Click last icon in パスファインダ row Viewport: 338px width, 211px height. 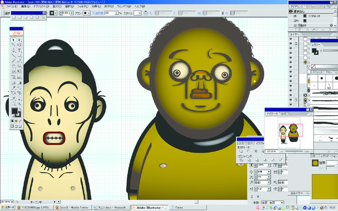pyautogui.click(x=281, y=160)
